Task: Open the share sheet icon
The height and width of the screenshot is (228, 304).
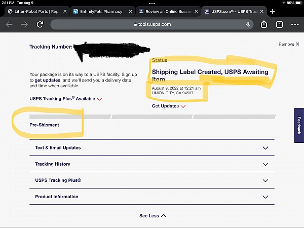Action: click(x=263, y=24)
